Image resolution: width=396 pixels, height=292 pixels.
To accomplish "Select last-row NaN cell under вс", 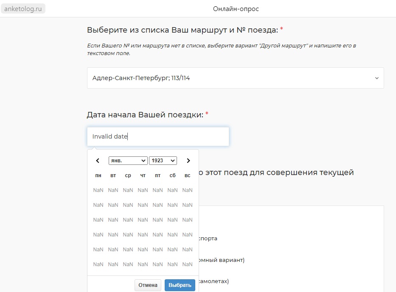I will pos(187,264).
